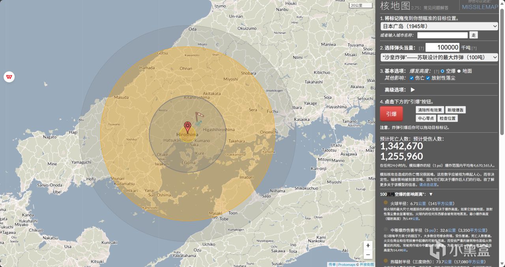
Task: Click 检查位置 button
Action: (447, 118)
